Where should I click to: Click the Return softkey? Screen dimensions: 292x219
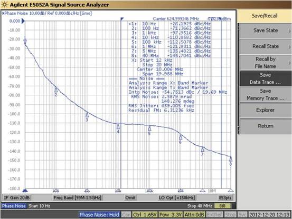pyautogui.click(x=266, y=126)
